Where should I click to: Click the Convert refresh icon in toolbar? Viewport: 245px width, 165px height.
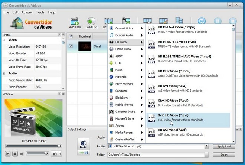point(202,21)
